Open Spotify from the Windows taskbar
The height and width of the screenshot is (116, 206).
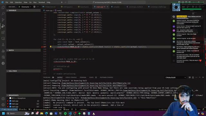pyautogui.click(x=65, y=113)
